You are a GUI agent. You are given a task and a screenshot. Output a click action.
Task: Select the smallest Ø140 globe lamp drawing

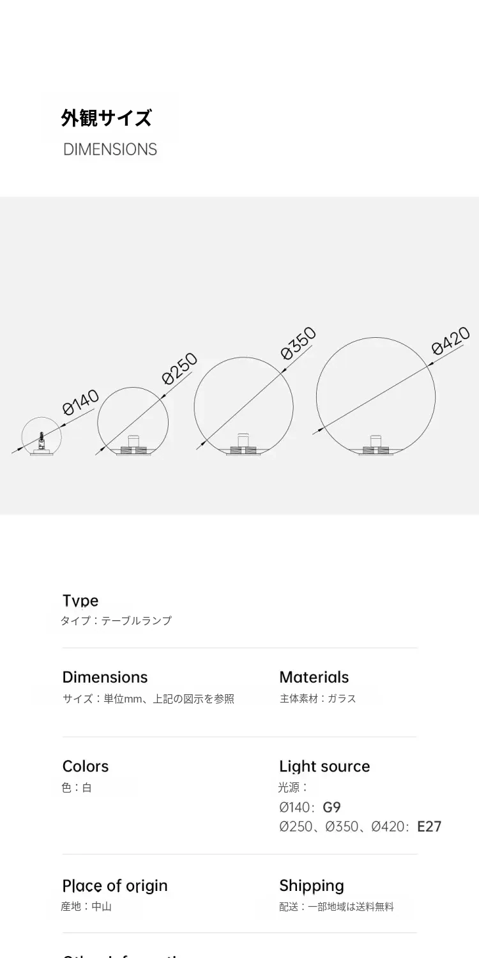[x=42, y=437]
